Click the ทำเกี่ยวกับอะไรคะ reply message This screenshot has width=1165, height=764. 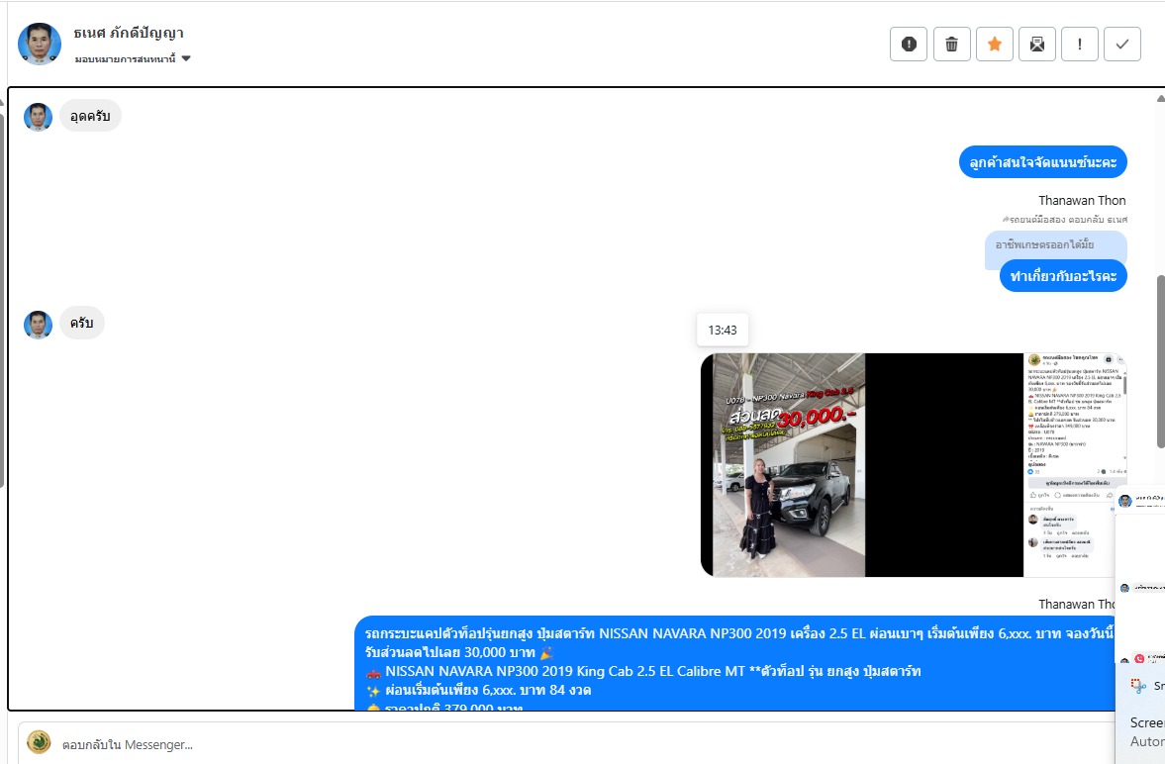pos(1063,276)
